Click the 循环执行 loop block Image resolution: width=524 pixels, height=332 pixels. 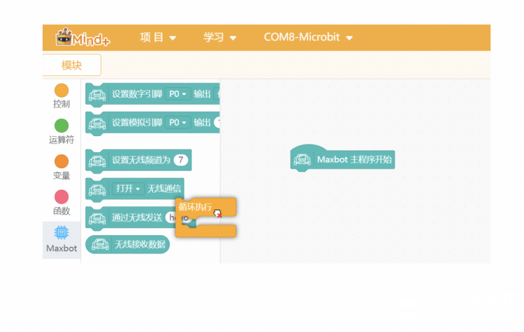[x=206, y=217]
